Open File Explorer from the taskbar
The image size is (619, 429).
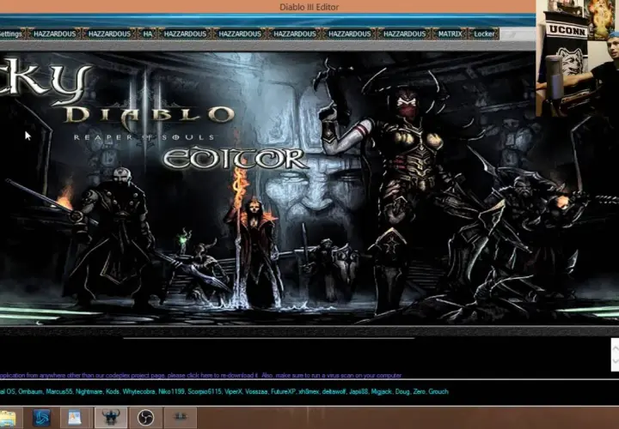coord(8,418)
